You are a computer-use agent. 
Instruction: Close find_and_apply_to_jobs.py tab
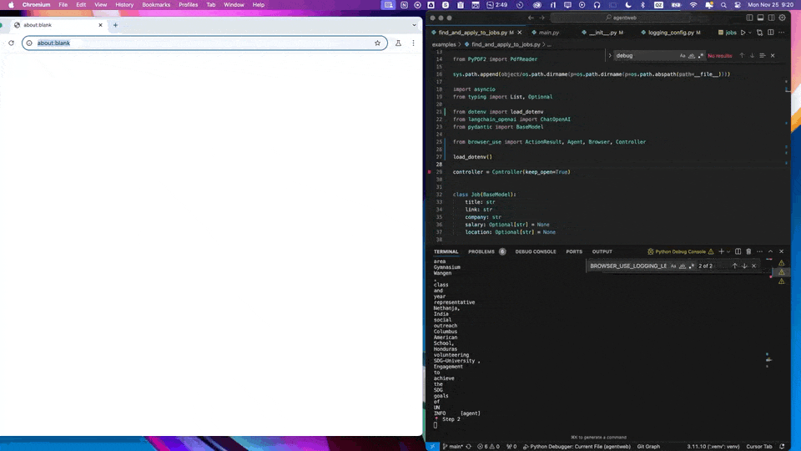(520, 33)
